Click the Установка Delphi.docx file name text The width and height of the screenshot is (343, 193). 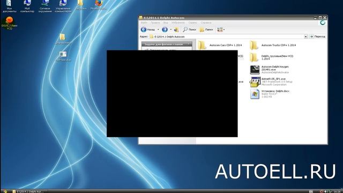click(275, 91)
